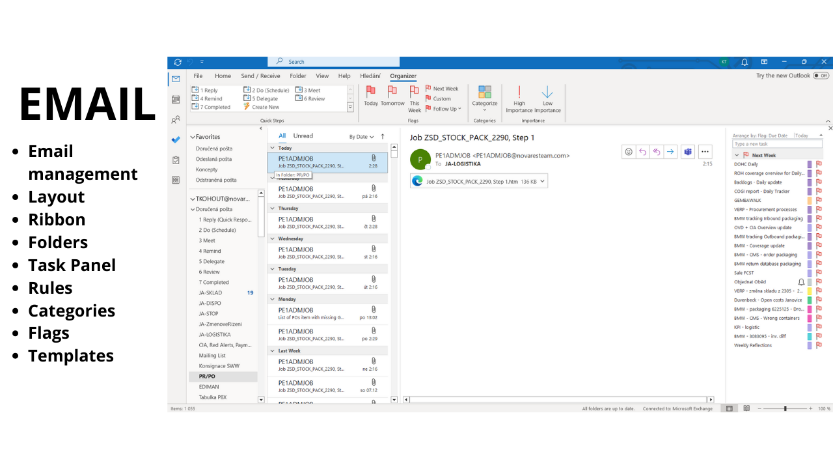Switch to Normal view in status bar

click(x=730, y=408)
